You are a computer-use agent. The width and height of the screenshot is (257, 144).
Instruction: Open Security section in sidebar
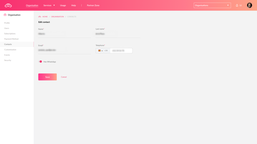coord(8,60)
